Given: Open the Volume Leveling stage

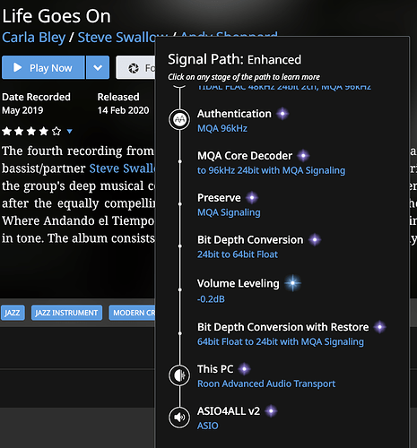Looking at the screenshot, I should pyautogui.click(x=239, y=283).
